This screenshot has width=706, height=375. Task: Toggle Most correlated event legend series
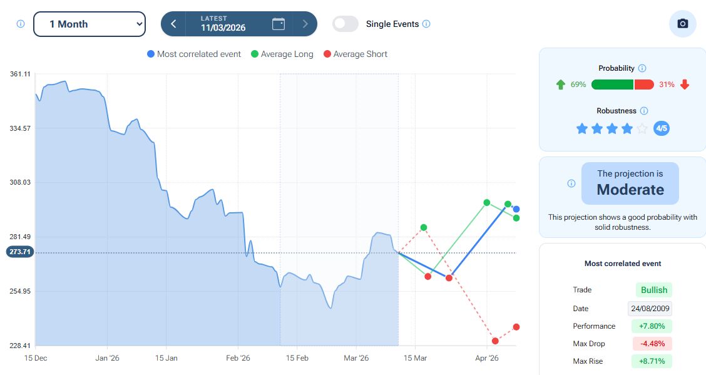194,54
